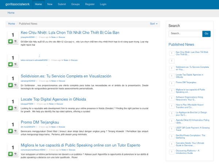Open Published News sidebar heading
Image resolution: width=219 pixels, height=164 pixels.
[181, 44]
